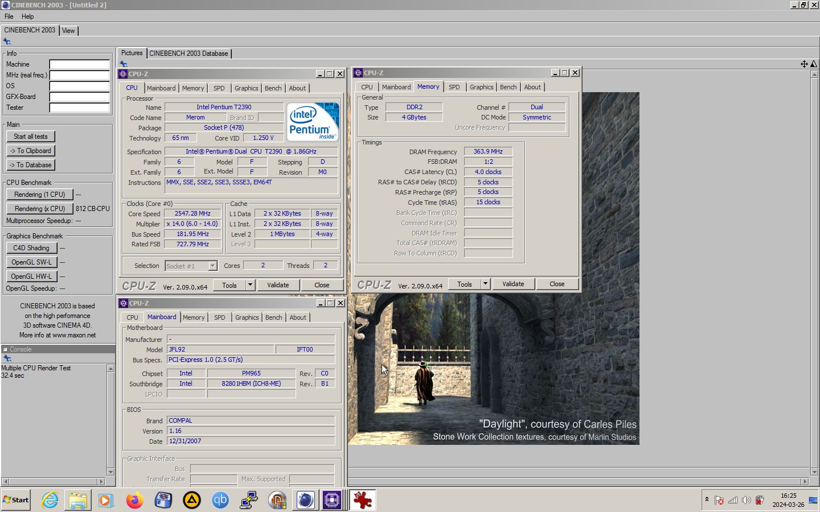Viewport: 820px width, 512px height.
Task: Run the C4D Shading test
Action: click(x=31, y=248)
